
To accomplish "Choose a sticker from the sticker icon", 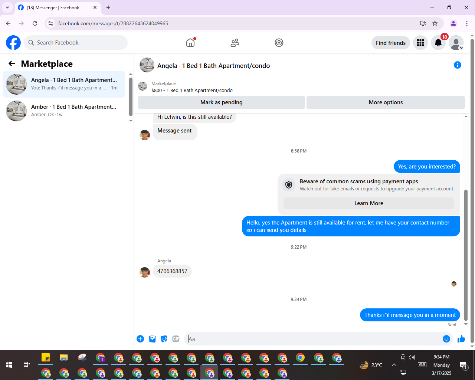I will (x=164, y=339).
